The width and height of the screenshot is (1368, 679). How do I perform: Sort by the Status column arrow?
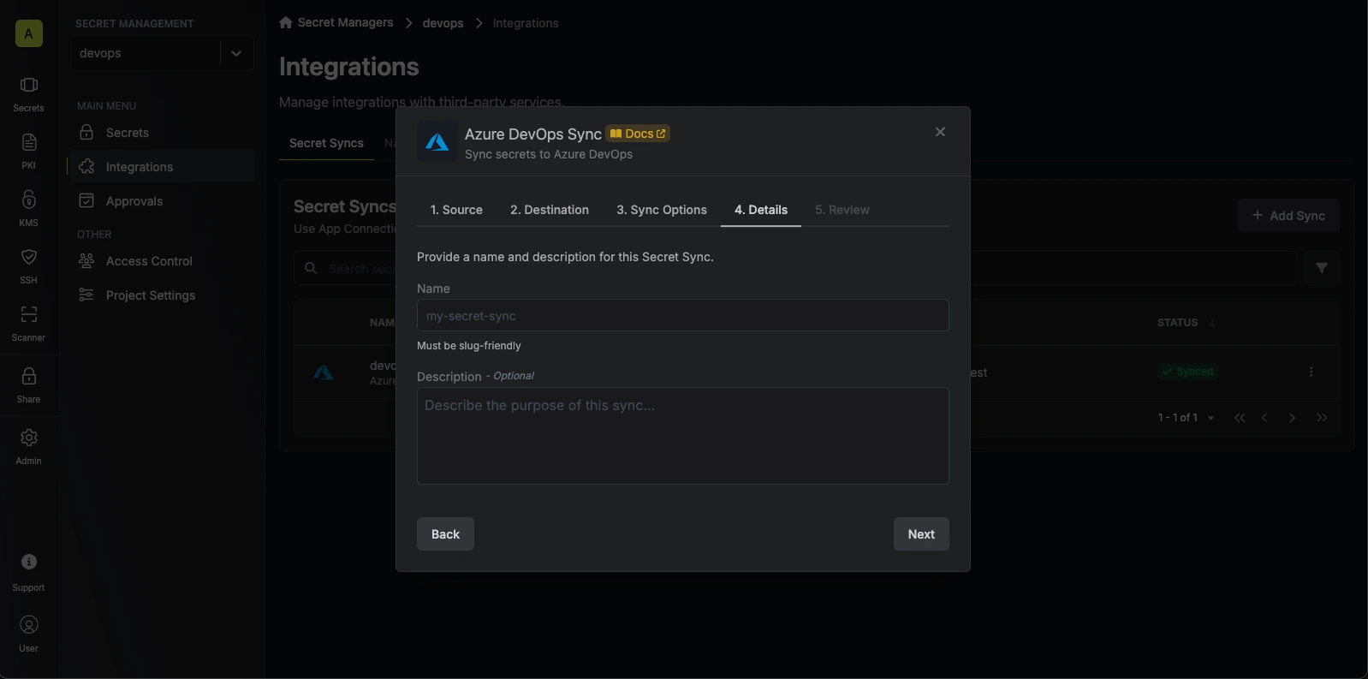pos(1212,323)
